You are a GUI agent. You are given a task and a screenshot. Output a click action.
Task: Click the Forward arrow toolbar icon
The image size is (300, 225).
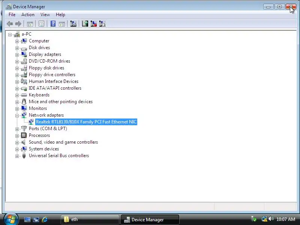[18, 24]
